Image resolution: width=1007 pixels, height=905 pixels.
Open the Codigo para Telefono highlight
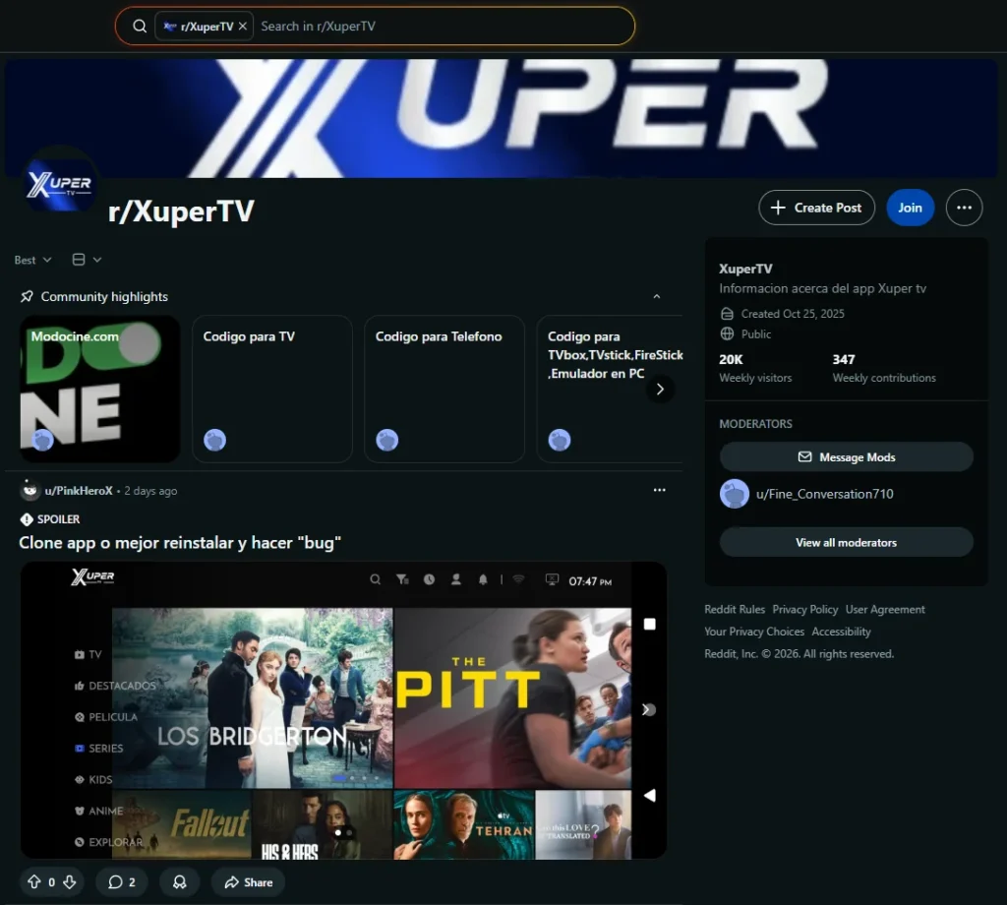(444, 389)
